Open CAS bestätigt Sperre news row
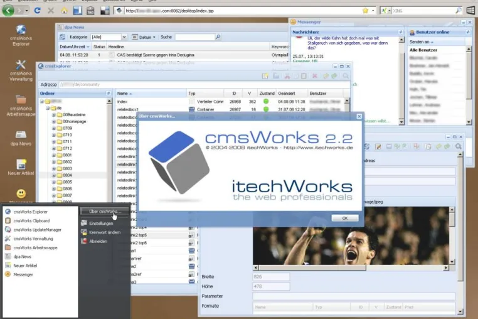The width and height of the screenshot is (478, 319). point(173,55)
